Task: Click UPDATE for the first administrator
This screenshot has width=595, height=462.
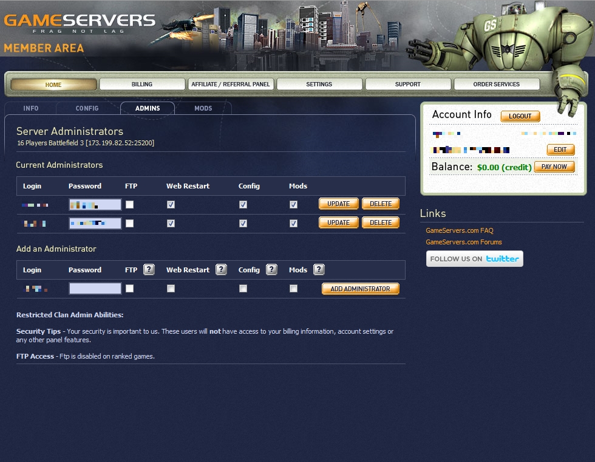Action: tap(339, 204)
